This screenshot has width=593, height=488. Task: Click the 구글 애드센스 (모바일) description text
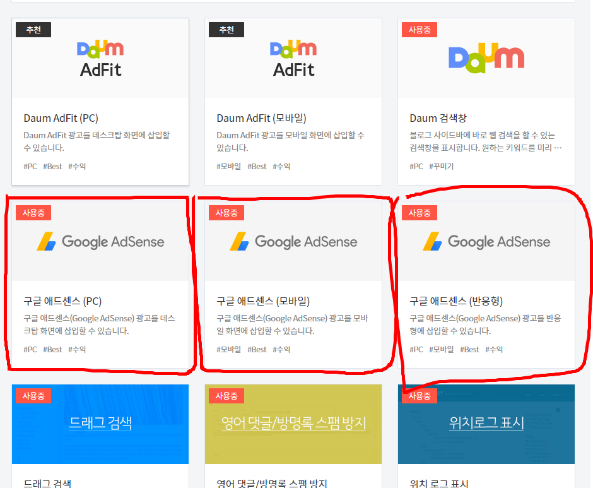pyautogui.click(x=292, y=324)
